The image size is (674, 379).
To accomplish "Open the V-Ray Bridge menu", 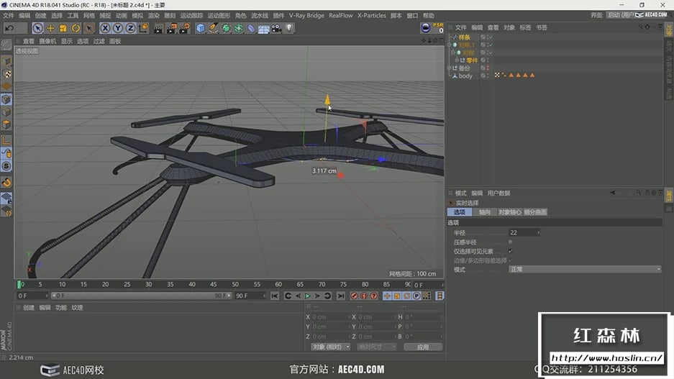I will 306,15.
